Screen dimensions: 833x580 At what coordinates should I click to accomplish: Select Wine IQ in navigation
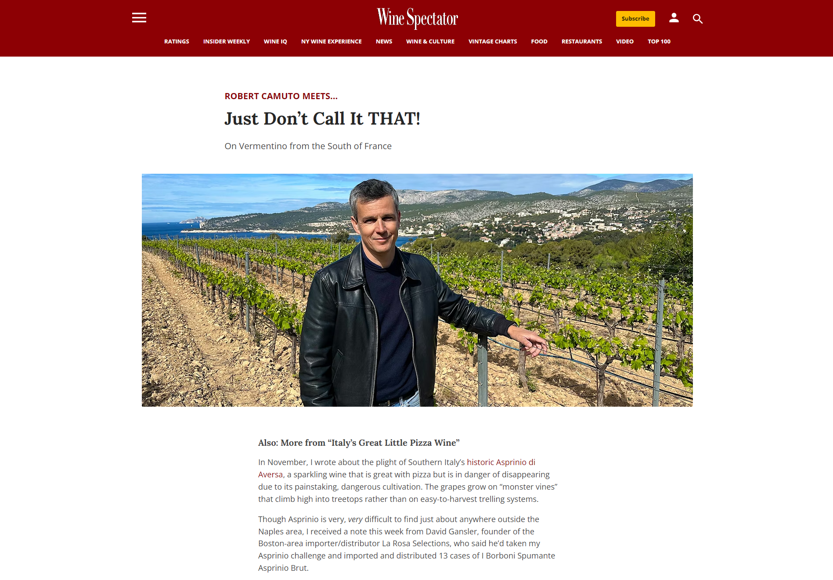(x=275, y=41)
